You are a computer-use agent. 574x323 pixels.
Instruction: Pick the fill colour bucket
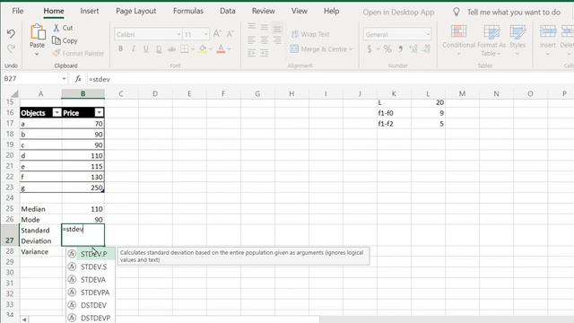[203, 48]
